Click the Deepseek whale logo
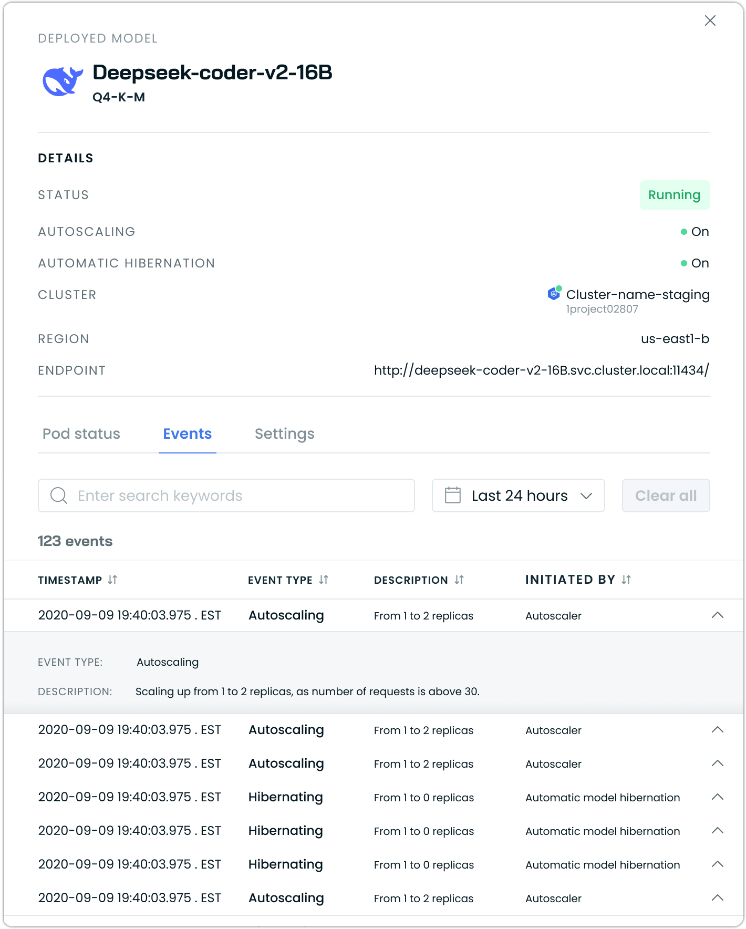This screenshot has width=746, height=929. coord(63,81)
